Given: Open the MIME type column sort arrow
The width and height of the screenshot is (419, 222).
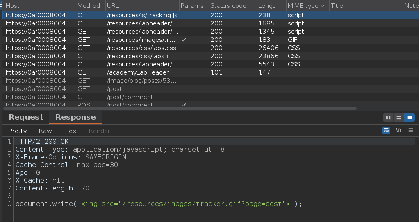Looking at the screenshot, I should click(322, 6).
